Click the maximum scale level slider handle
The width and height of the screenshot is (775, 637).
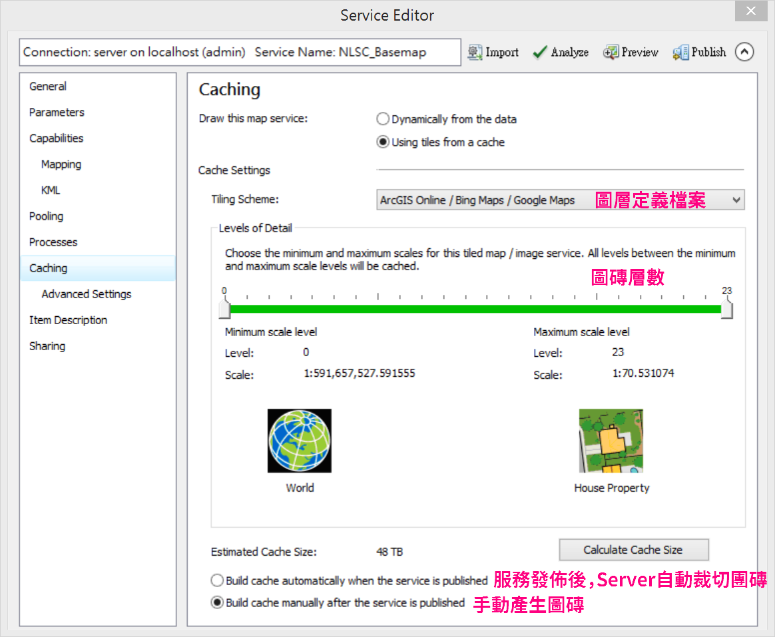(726, 309)
